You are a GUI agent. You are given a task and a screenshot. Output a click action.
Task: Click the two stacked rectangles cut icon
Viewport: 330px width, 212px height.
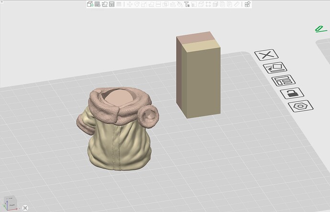tap(158, 4)
